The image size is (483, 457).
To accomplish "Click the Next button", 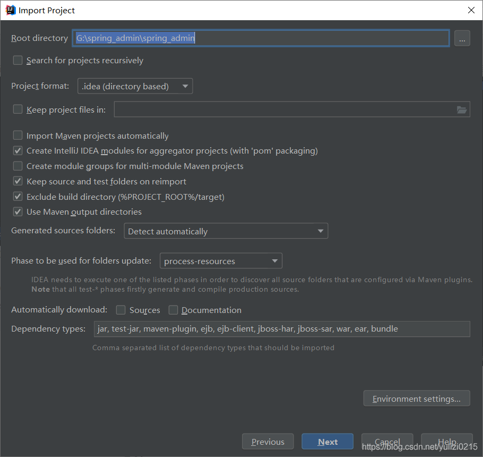I will (327, 442).
